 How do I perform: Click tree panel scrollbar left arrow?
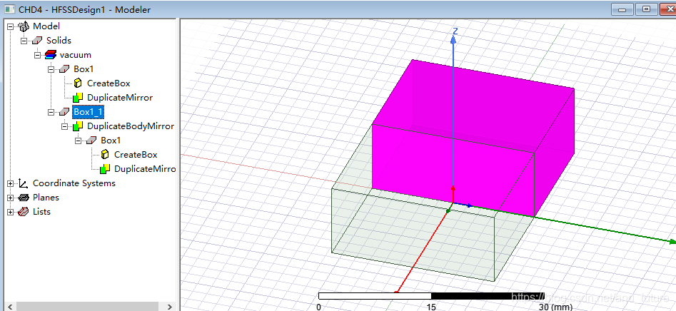9,307
